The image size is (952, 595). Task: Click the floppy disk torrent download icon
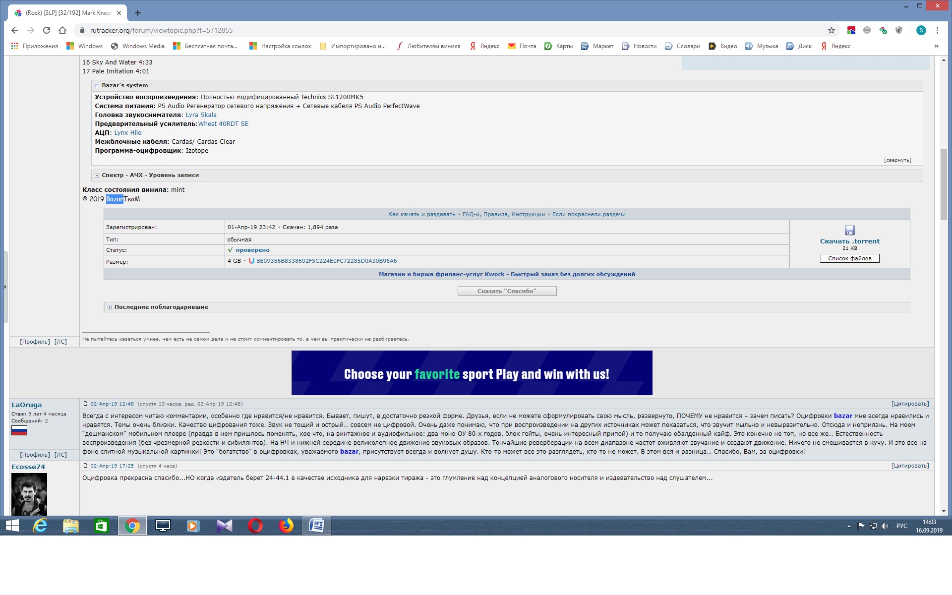(849, 230)
